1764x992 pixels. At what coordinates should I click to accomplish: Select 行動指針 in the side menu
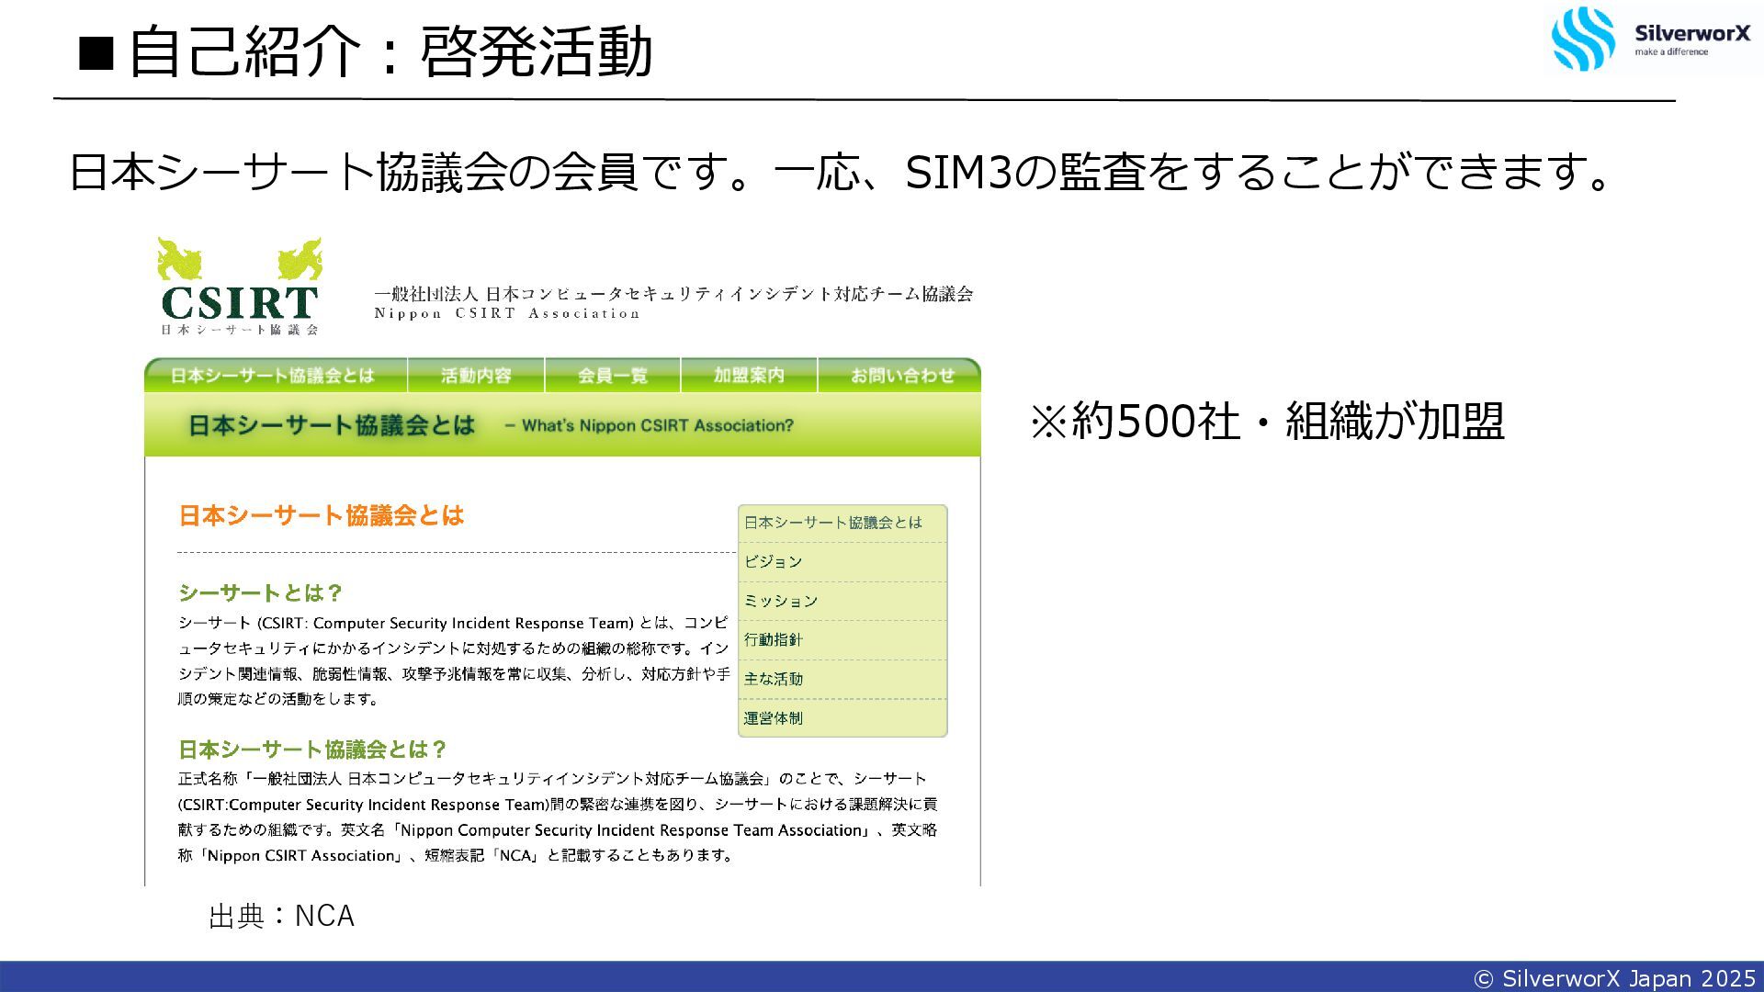tap(773, 640)
